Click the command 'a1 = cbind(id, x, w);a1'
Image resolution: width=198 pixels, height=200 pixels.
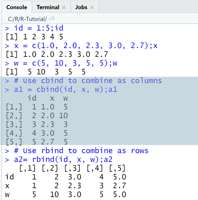click(x=65, y=90)
